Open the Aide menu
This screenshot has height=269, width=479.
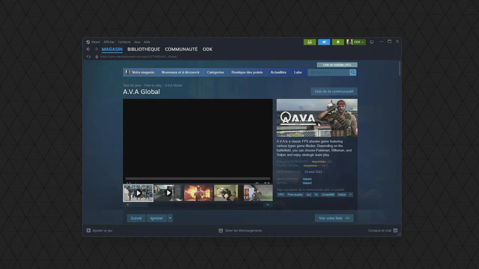click(x=147, y=42)
